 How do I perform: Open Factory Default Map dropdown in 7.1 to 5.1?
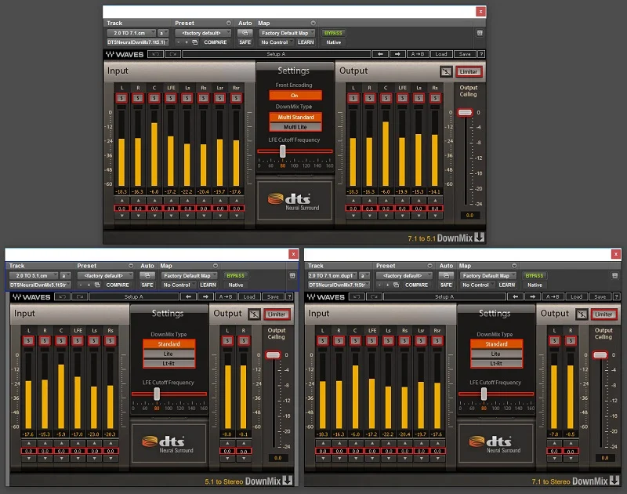287,33
